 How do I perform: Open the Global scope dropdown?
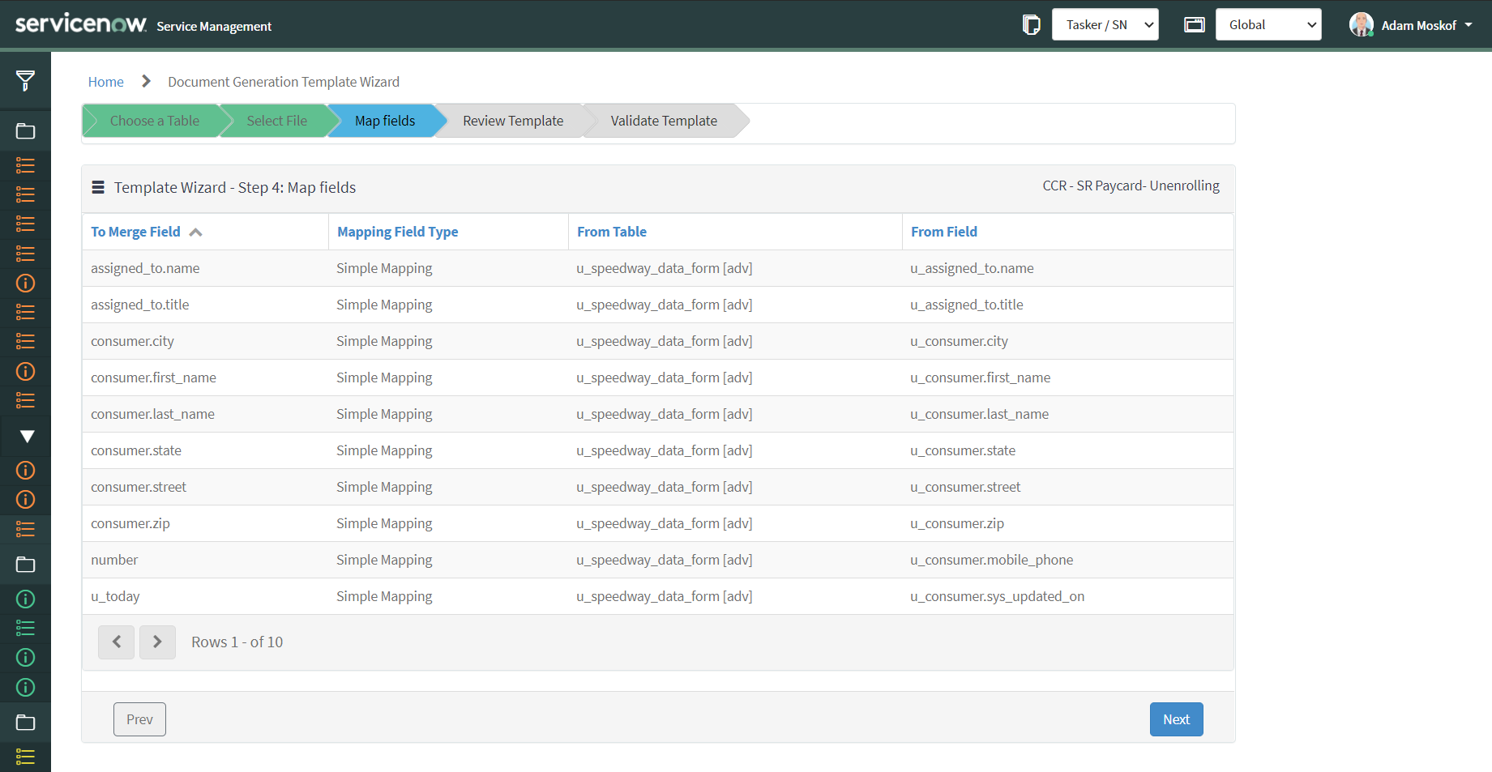(x=1268, y=24)
